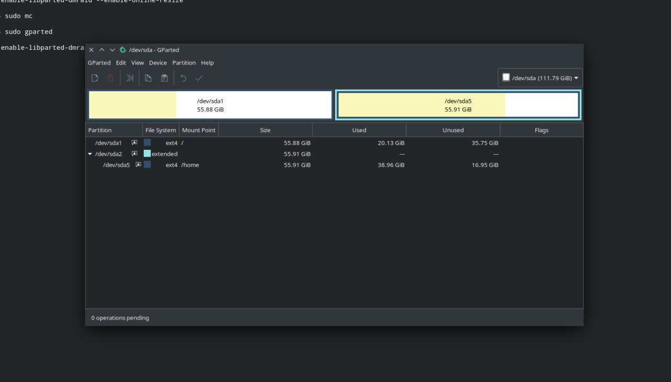Click 'sudo mc' line in terminal window
Image resolution: width=671 pixels, height=382 pixels.
[19, 16]
